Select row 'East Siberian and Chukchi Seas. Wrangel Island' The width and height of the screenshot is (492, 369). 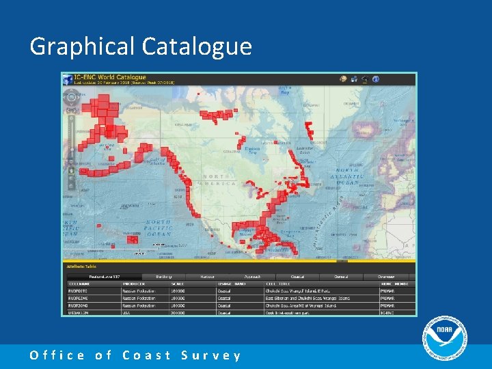pyautogui.click(x=241, y=298)
